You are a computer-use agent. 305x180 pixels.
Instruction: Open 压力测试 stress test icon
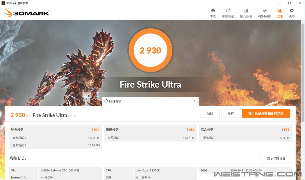click(x=246, y=11)
